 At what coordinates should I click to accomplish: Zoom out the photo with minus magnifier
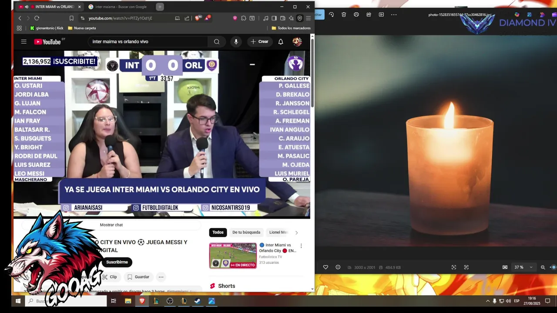543,267
